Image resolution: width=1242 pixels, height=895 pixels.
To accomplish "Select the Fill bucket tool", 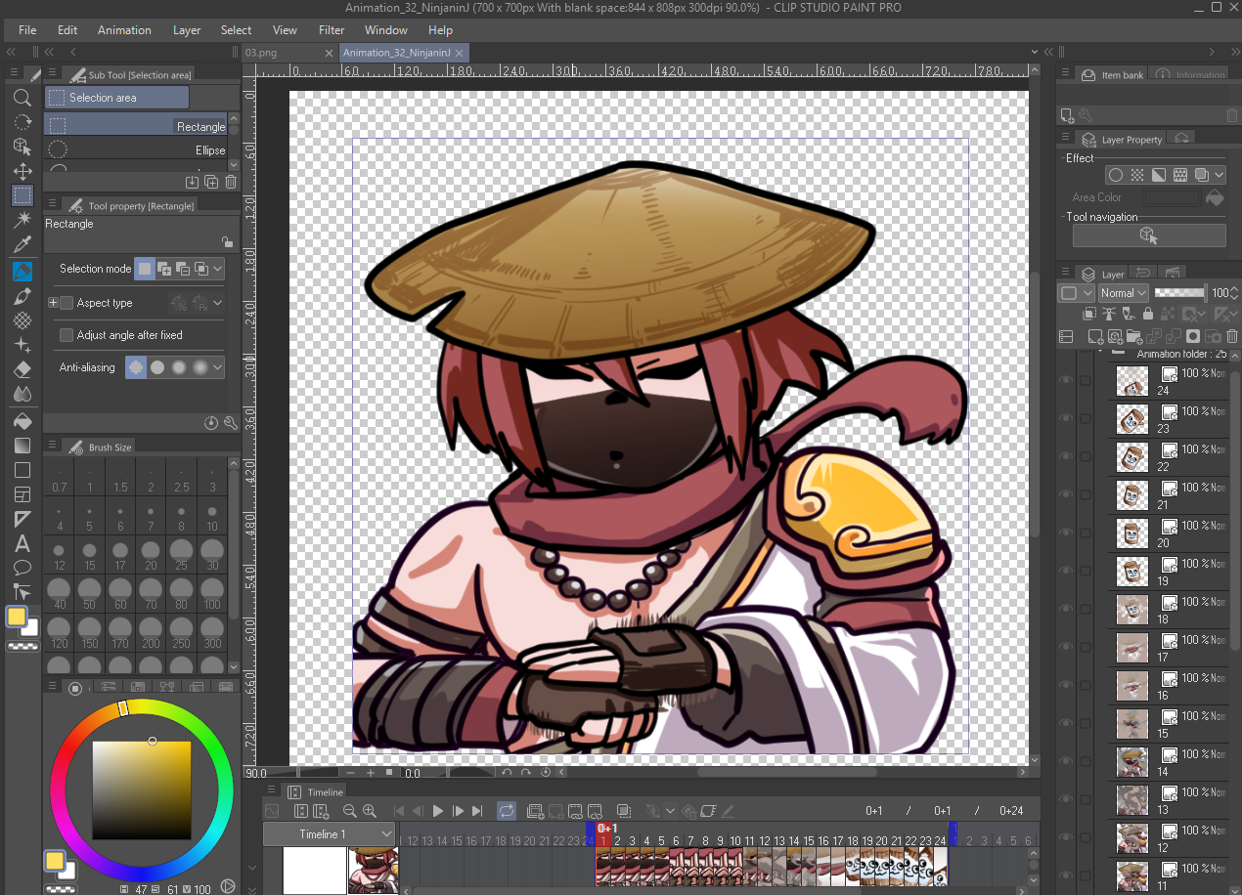I will (22, 421).
